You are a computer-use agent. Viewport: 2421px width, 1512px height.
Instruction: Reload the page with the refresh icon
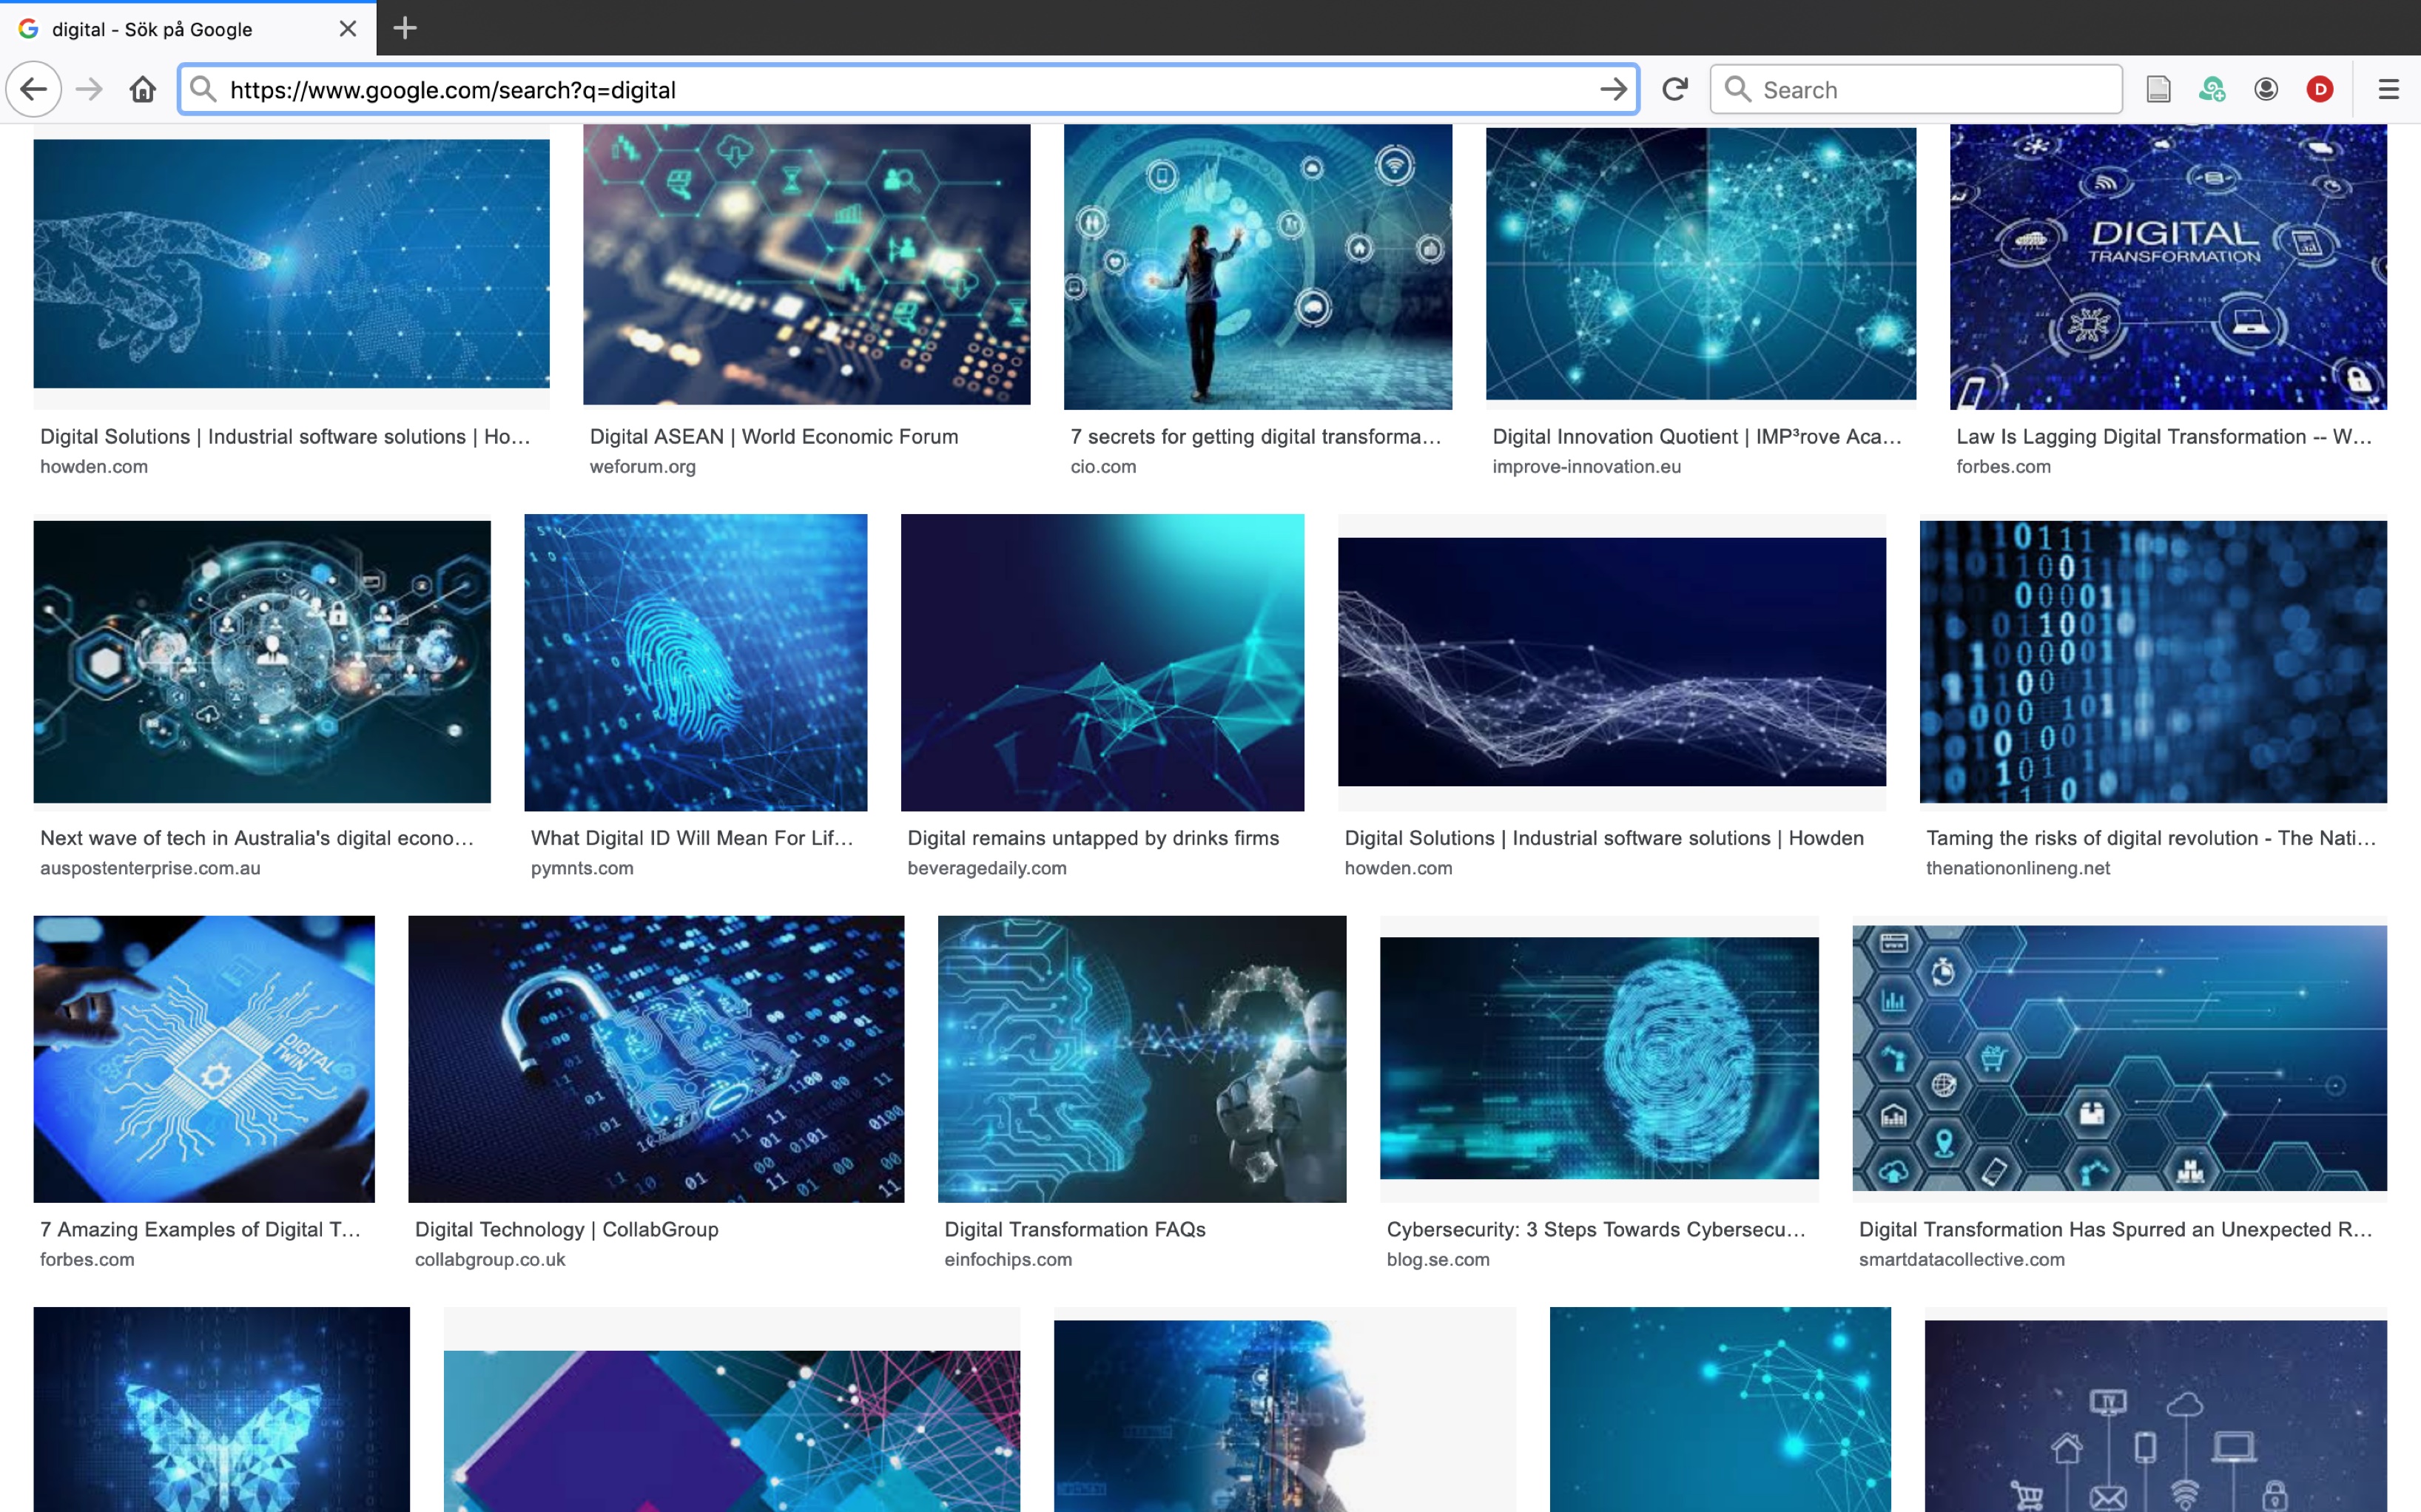pyautogui.click(x=1675, y=90)
